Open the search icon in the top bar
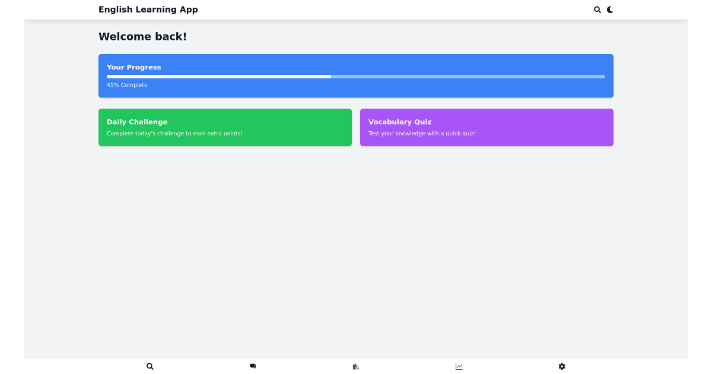The width and height of the screenshot is (712, 374). pos(597,9)
